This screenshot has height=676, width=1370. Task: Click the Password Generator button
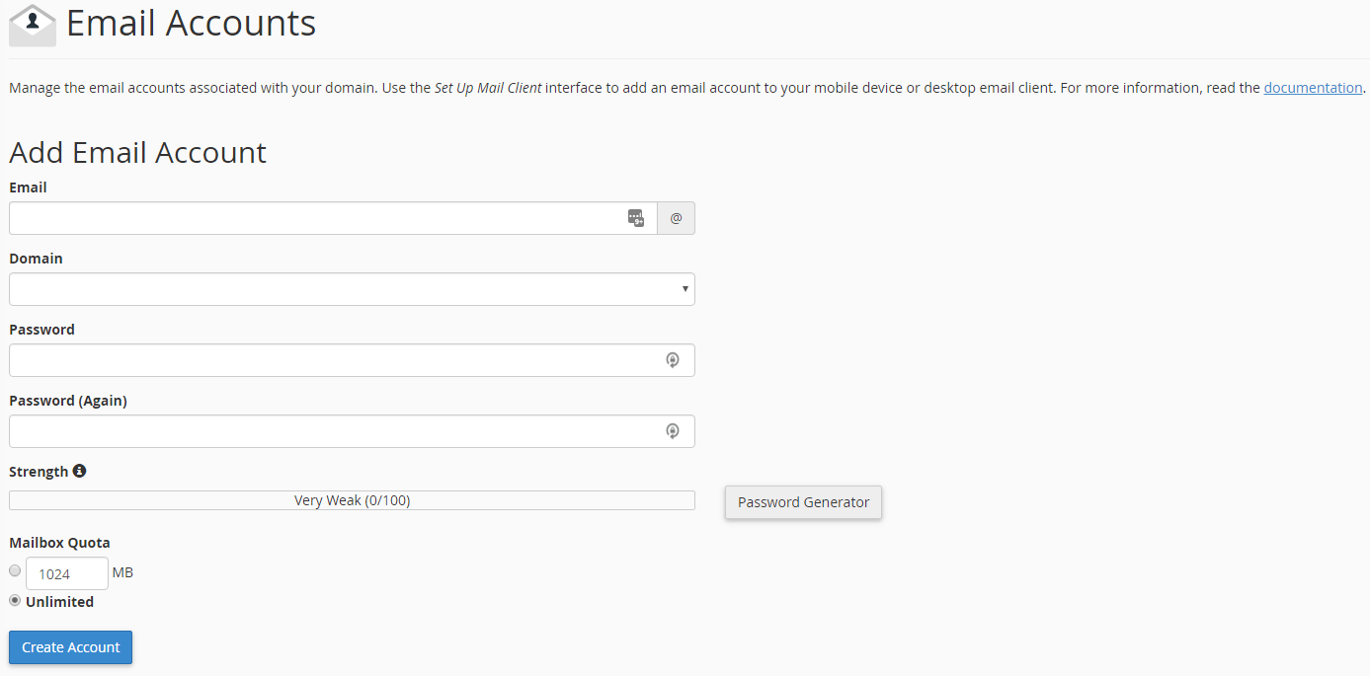803,502
